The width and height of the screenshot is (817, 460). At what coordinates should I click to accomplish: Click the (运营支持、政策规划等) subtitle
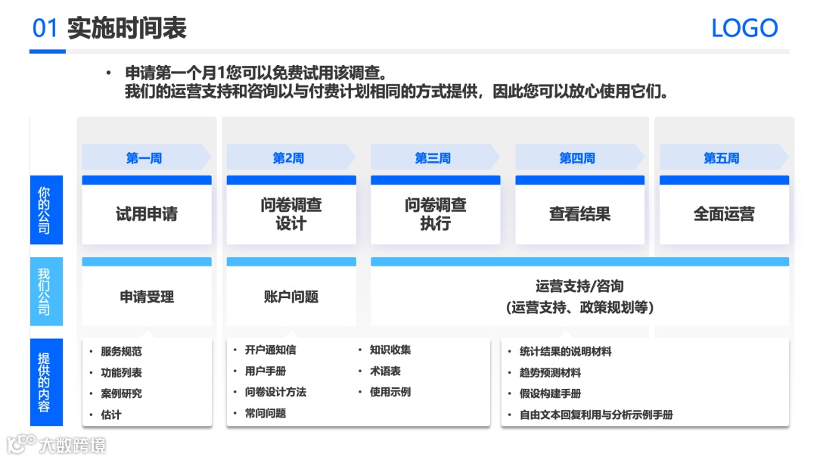point(580,307)
